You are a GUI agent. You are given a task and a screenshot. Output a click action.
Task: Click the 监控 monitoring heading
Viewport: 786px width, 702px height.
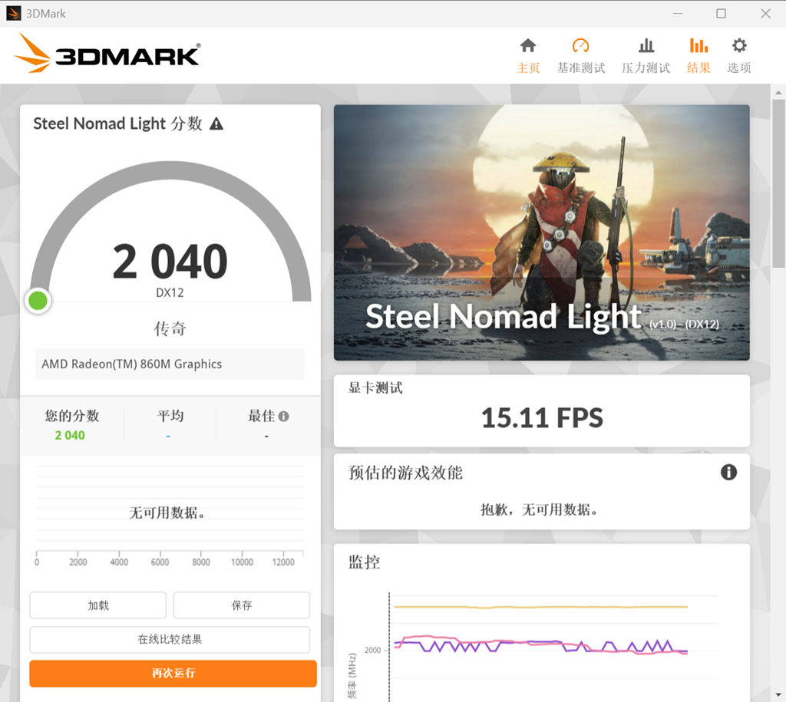tap(365, 562)
